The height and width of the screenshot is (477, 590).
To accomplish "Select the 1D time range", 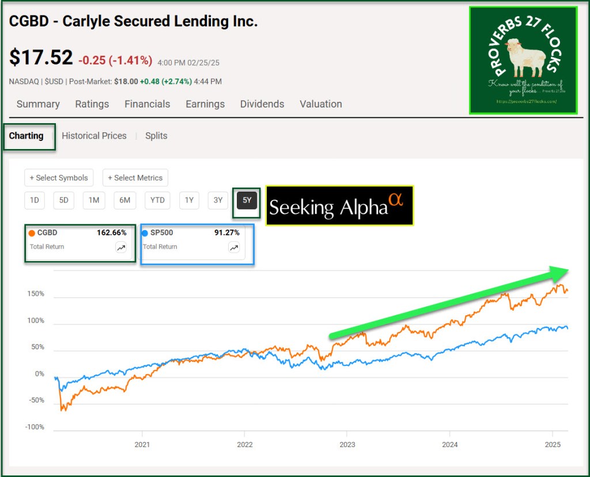I will click(x=35, y=200).
